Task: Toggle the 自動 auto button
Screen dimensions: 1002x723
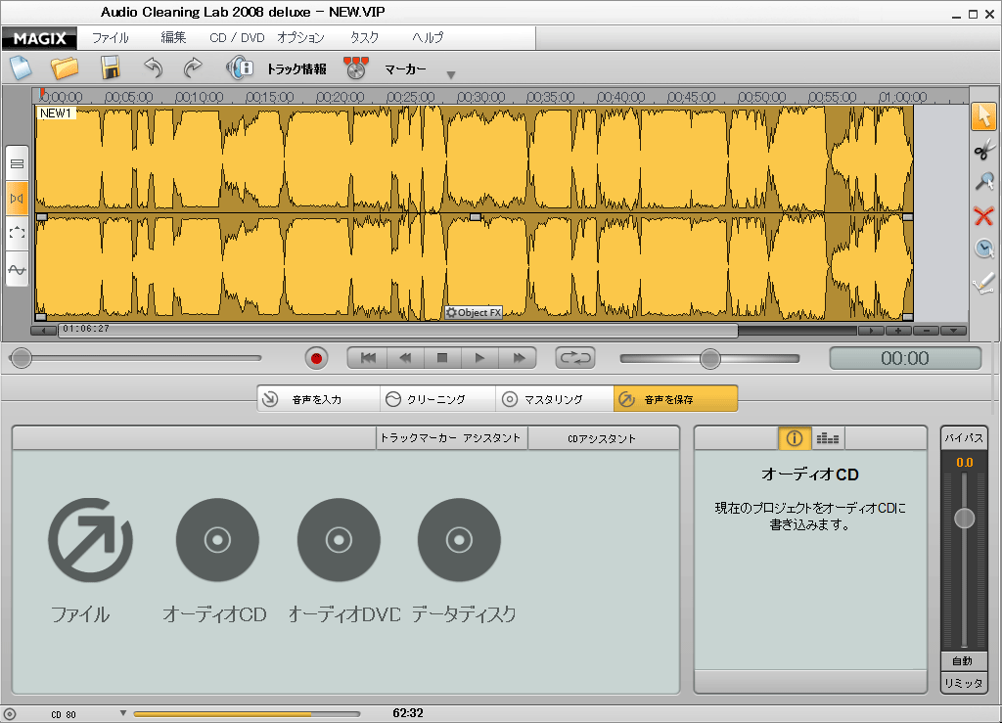Action: 964,661
